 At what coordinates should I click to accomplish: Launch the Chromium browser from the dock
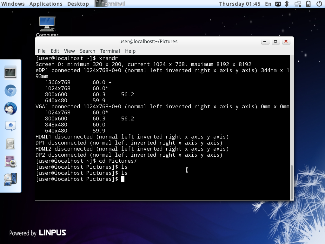point(10,91)
